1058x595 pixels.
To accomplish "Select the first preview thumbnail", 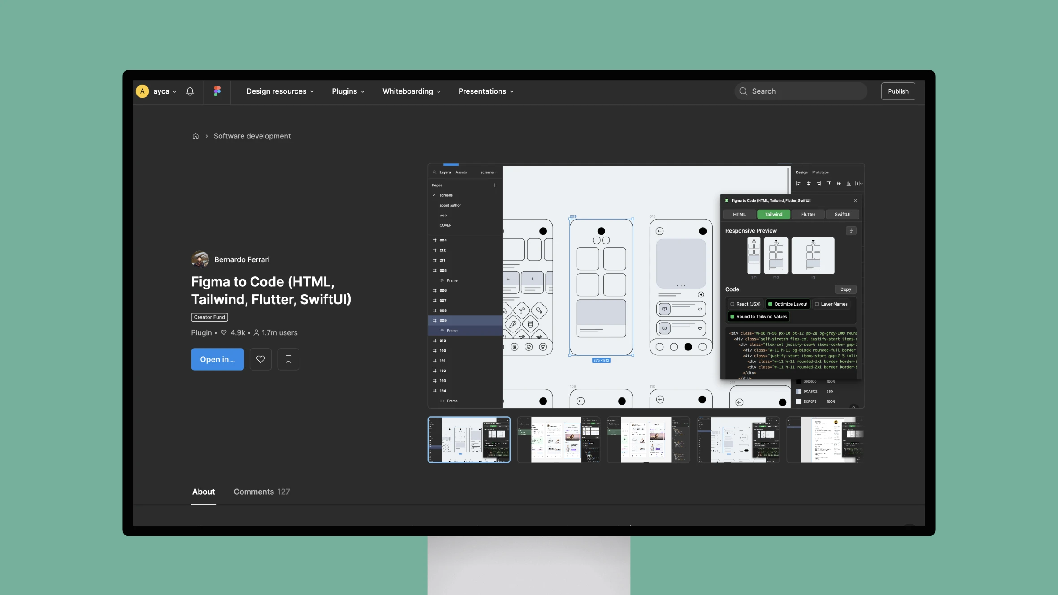I will [x=469, y=440].
